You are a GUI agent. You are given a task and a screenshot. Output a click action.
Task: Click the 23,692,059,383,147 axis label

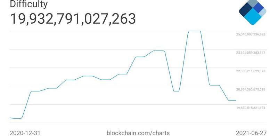(251, 53)
